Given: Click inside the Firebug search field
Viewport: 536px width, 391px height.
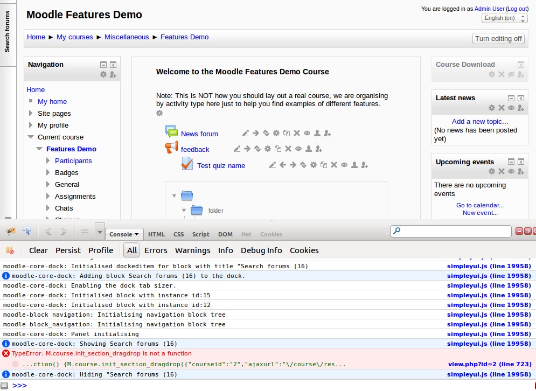Looking at the screenshot, I should click(451, 231).
